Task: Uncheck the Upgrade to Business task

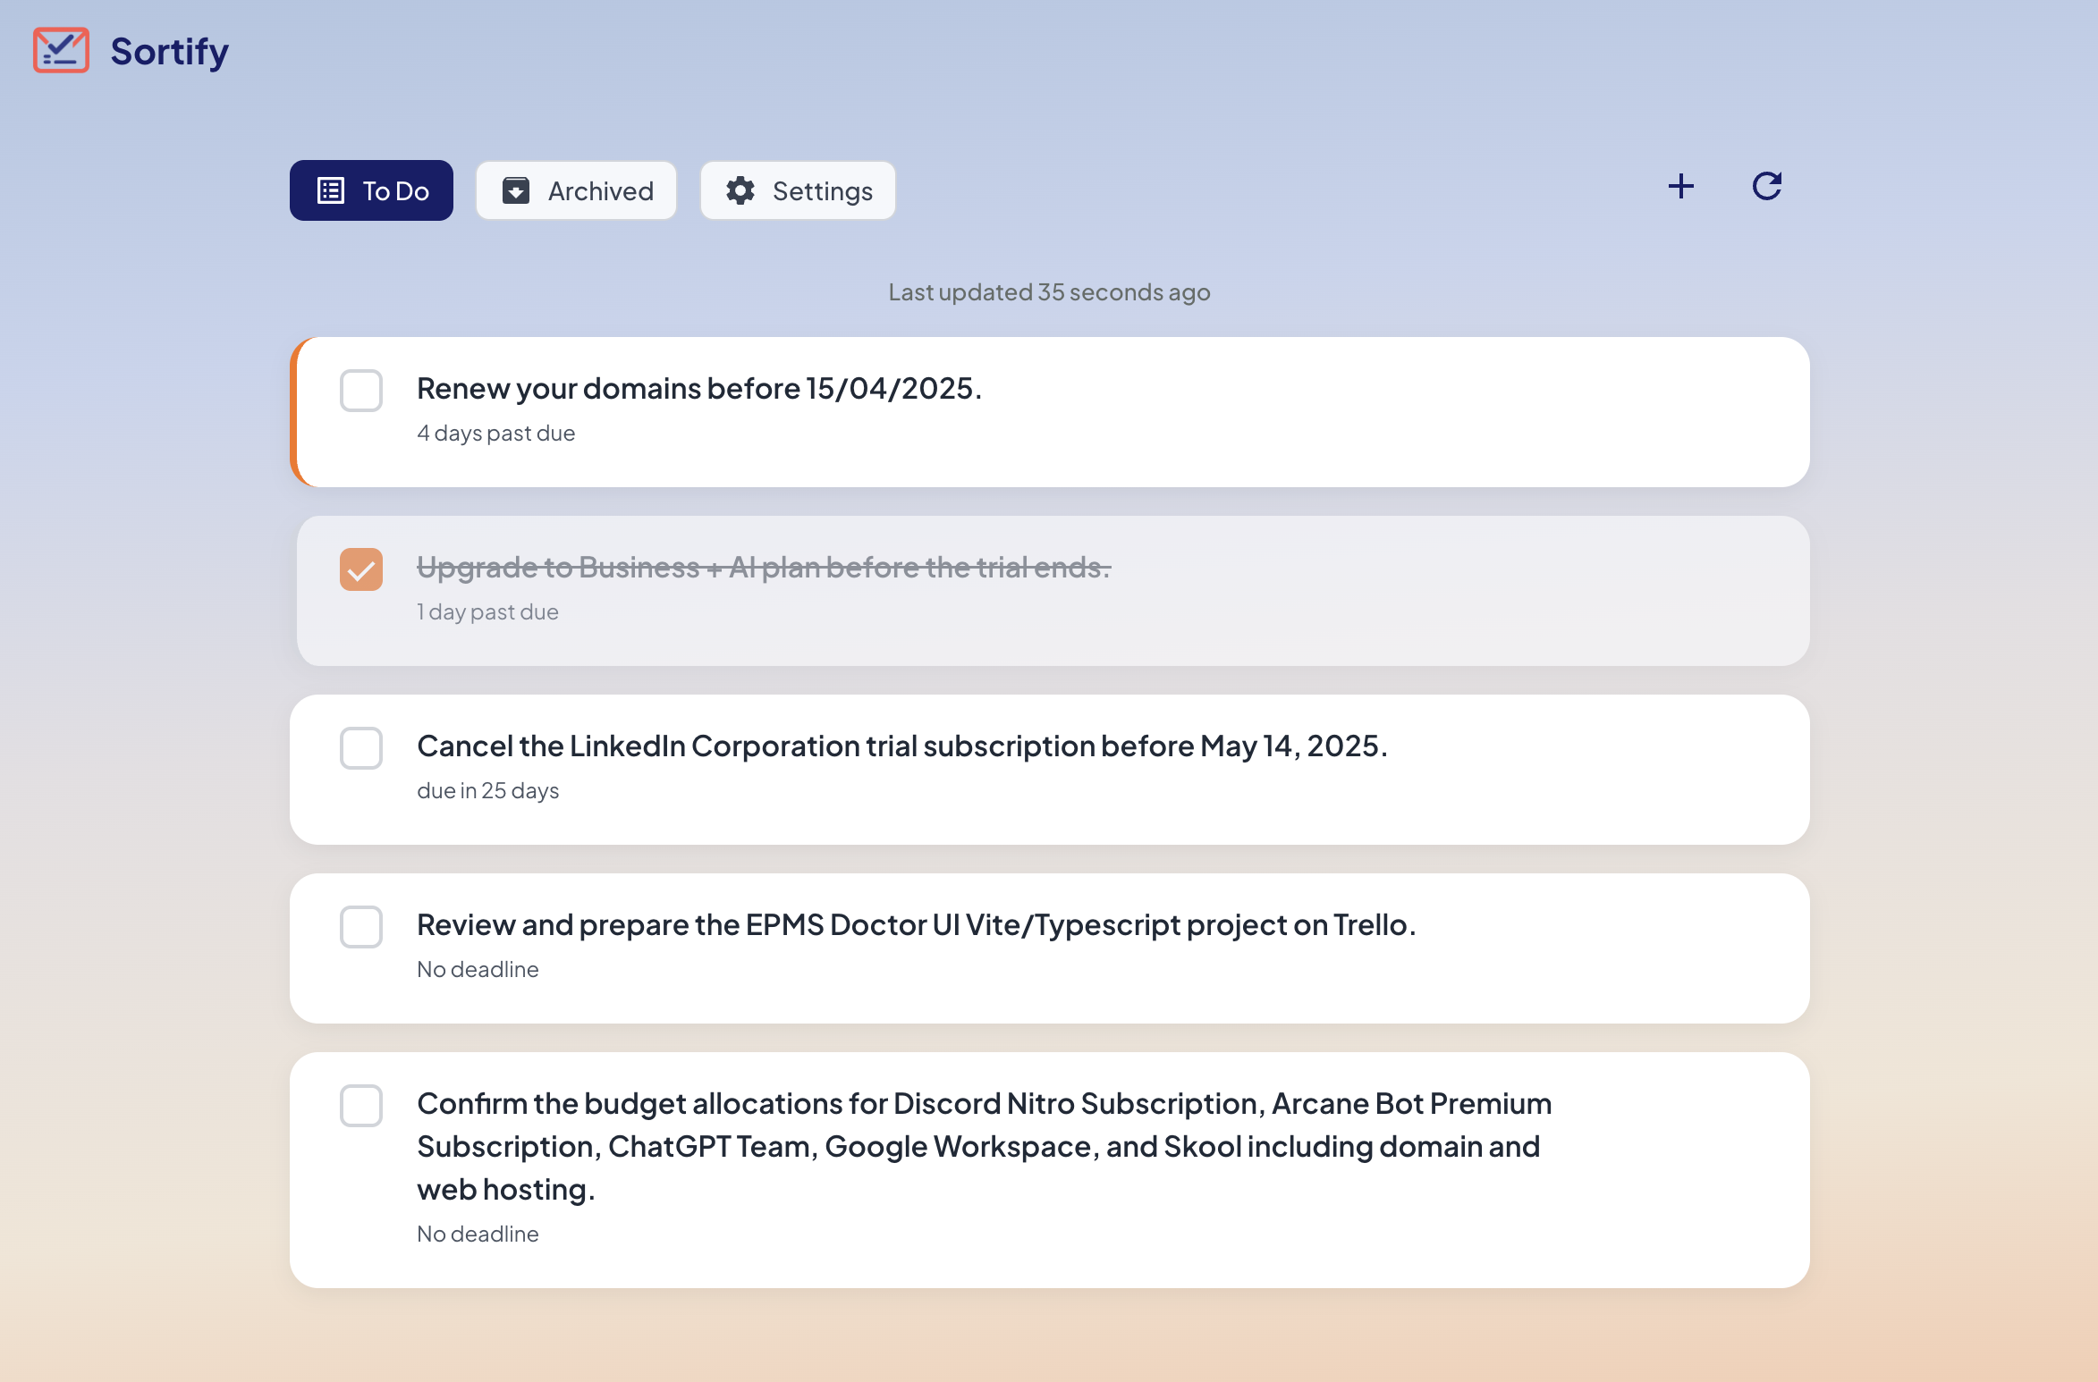Action: [361, 569]
